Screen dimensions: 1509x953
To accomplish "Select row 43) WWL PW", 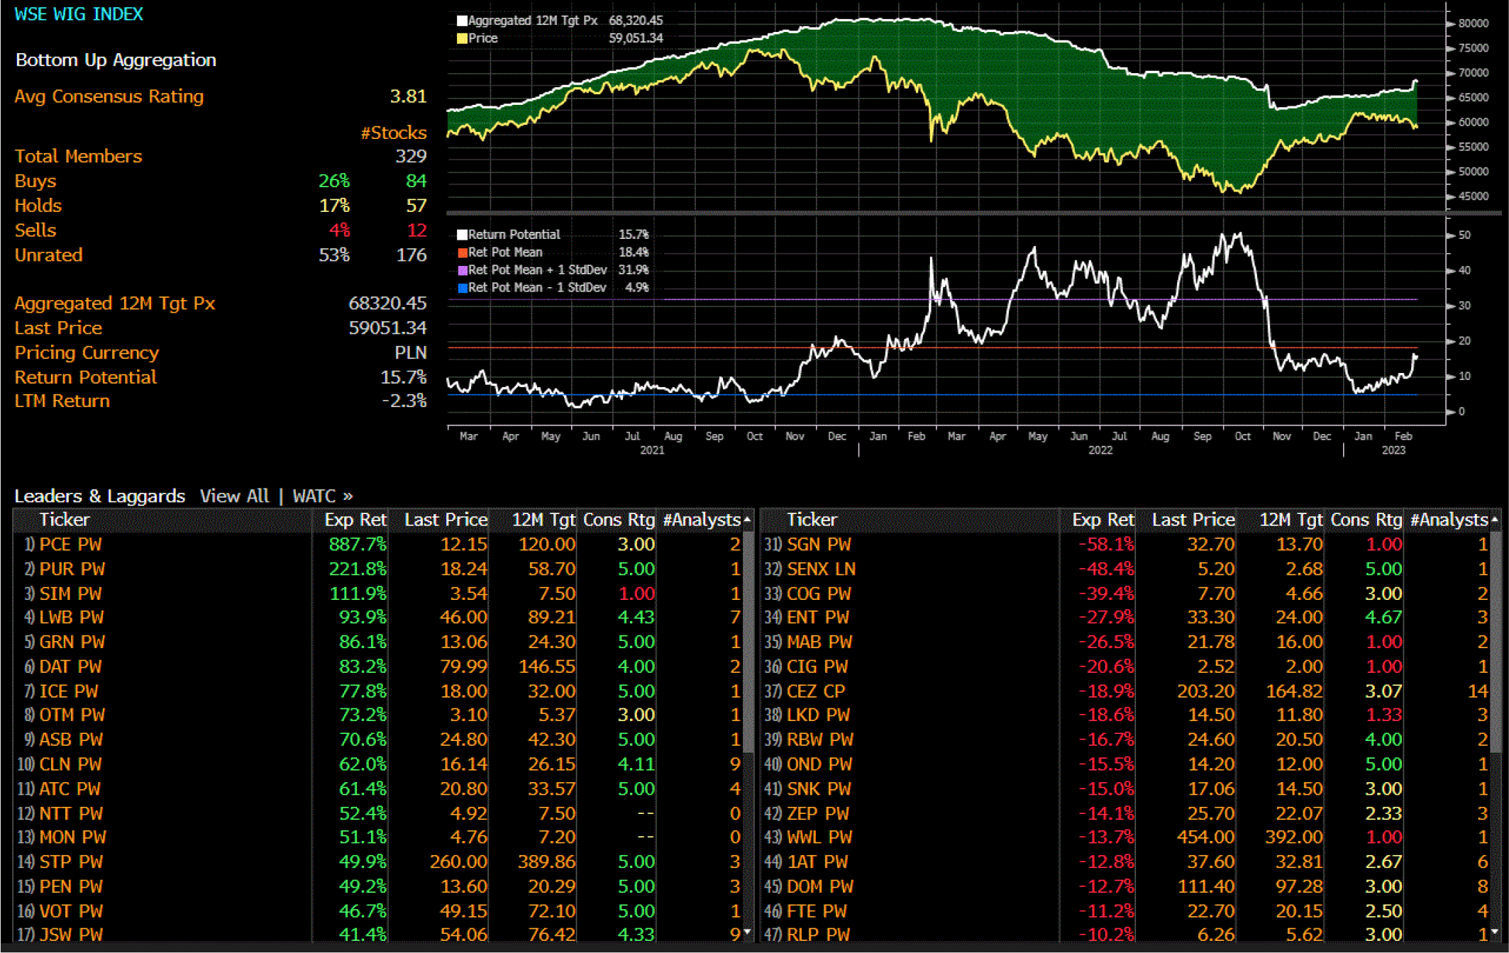I will 1125,837.
